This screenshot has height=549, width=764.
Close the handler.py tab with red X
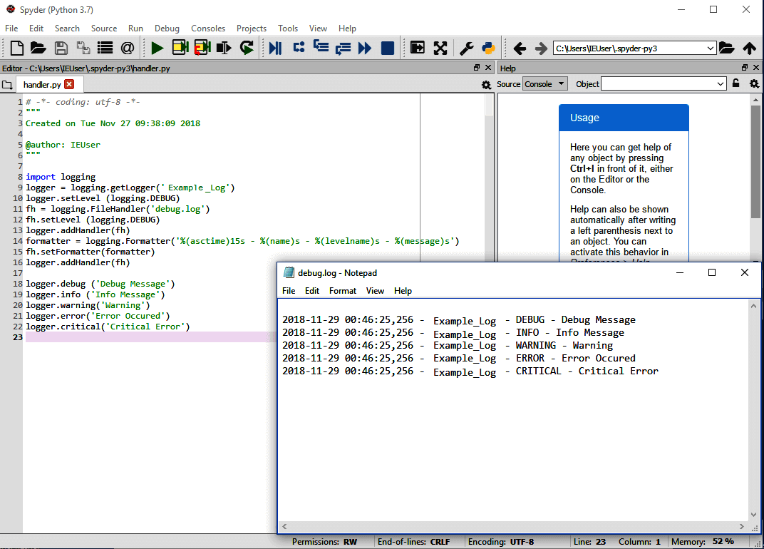pos(69,84)
